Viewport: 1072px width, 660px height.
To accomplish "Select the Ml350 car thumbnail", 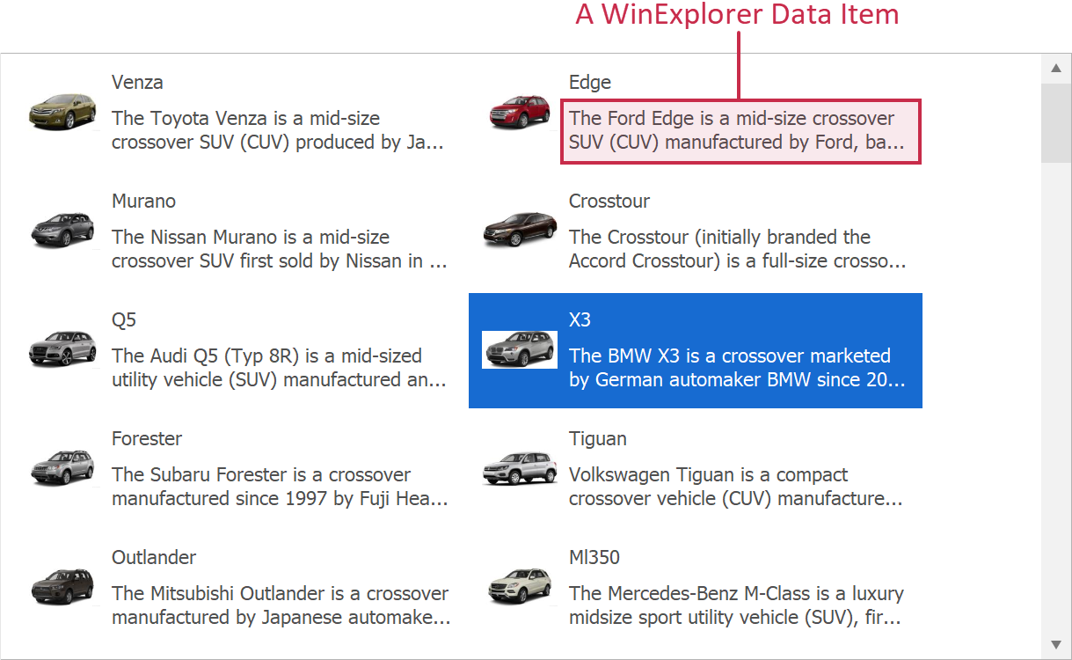I will tap(520, 587).
